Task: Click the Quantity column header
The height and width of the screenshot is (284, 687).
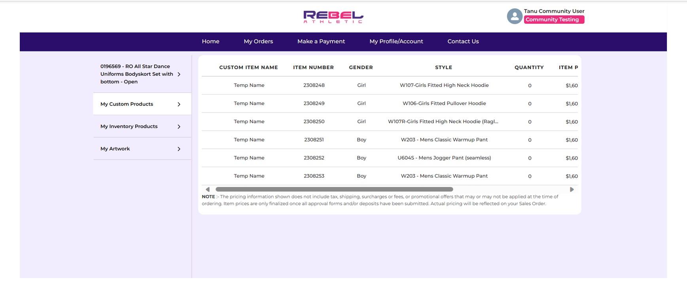Action: [x=529, y=68]
